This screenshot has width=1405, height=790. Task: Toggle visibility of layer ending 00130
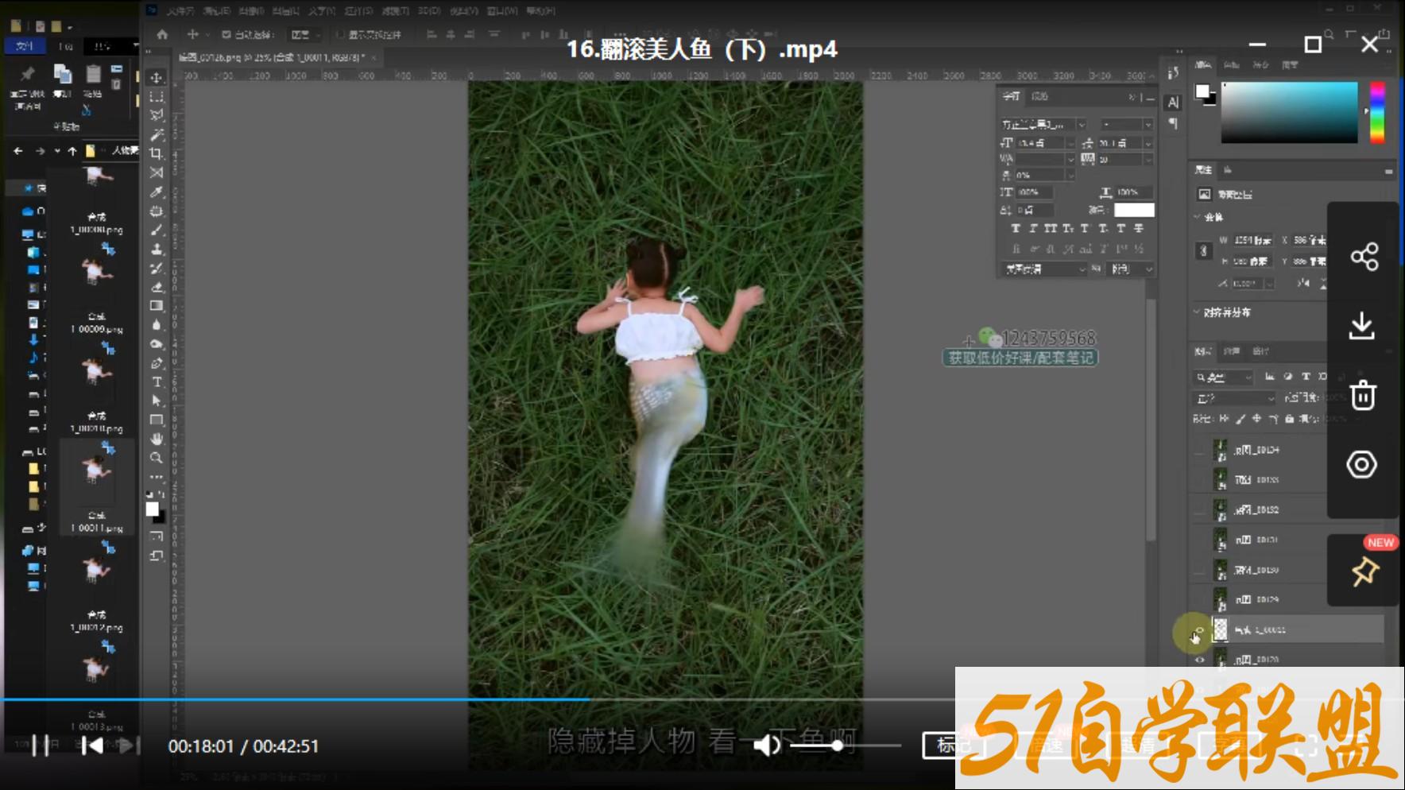(1199, 570)
